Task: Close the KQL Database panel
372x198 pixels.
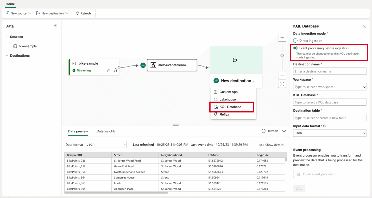Action: click(x=365, y=27)
